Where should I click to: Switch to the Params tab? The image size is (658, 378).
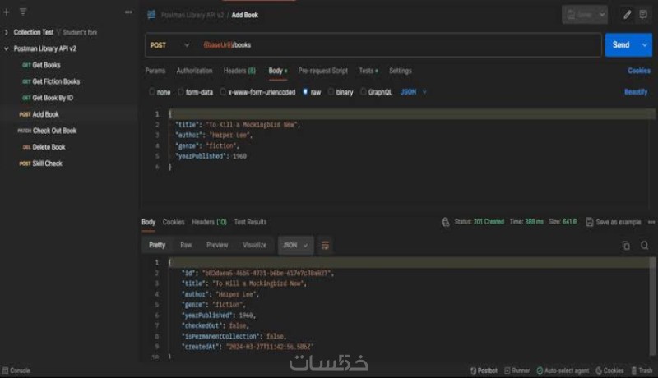(155, 71)
